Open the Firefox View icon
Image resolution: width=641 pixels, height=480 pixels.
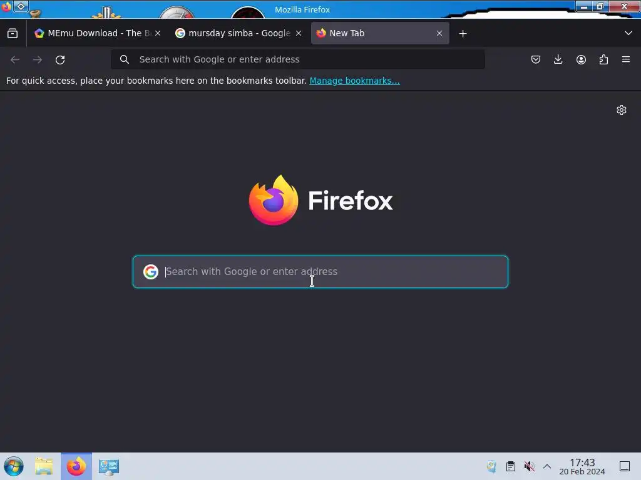[x=13, y=33]
